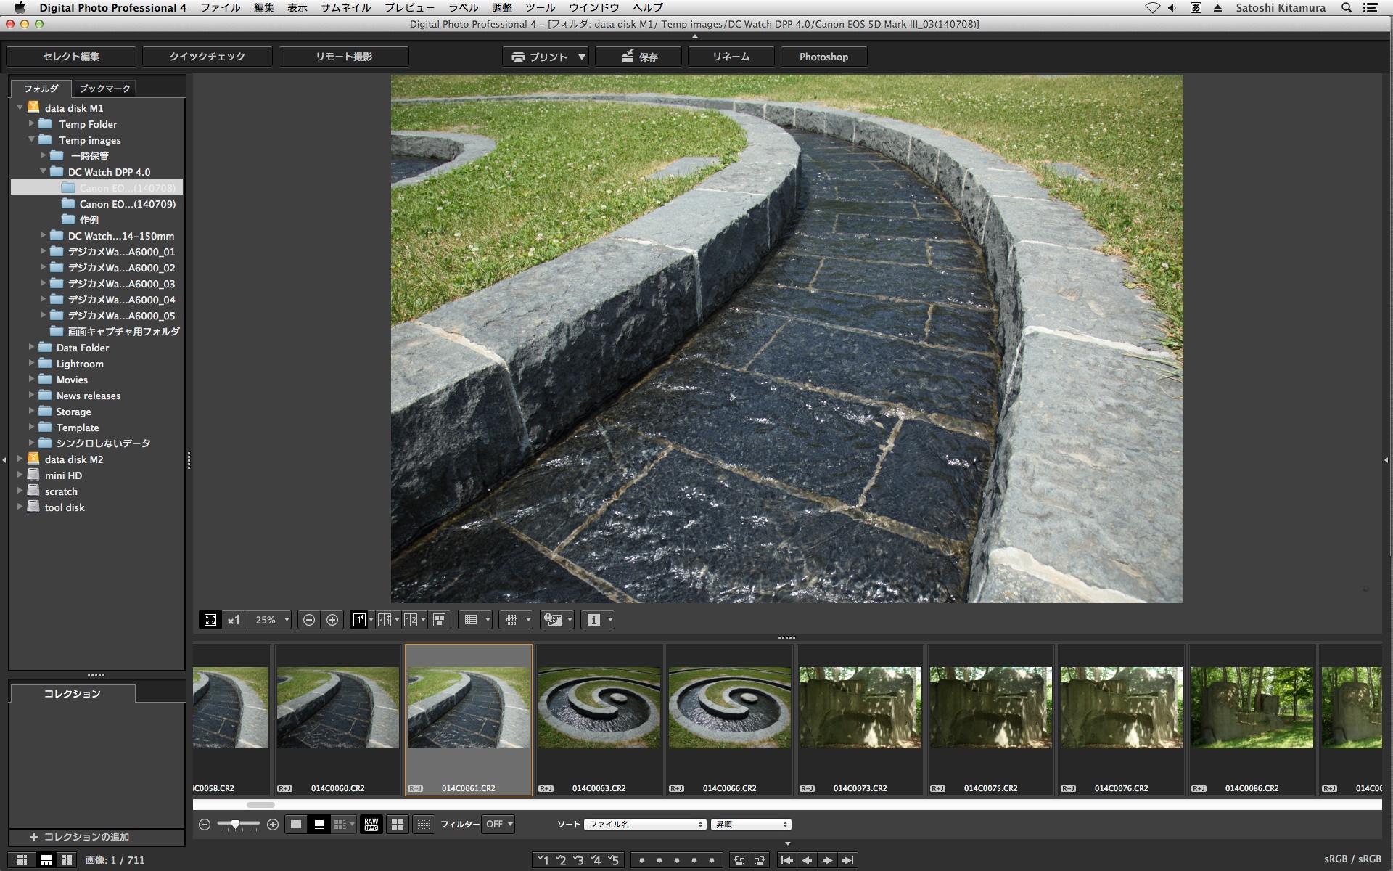Image resolution: width=1393 pixels, height=871 pixels.
Task: Open the preview zoom percentage dropdown
Action: pos(269,620)
